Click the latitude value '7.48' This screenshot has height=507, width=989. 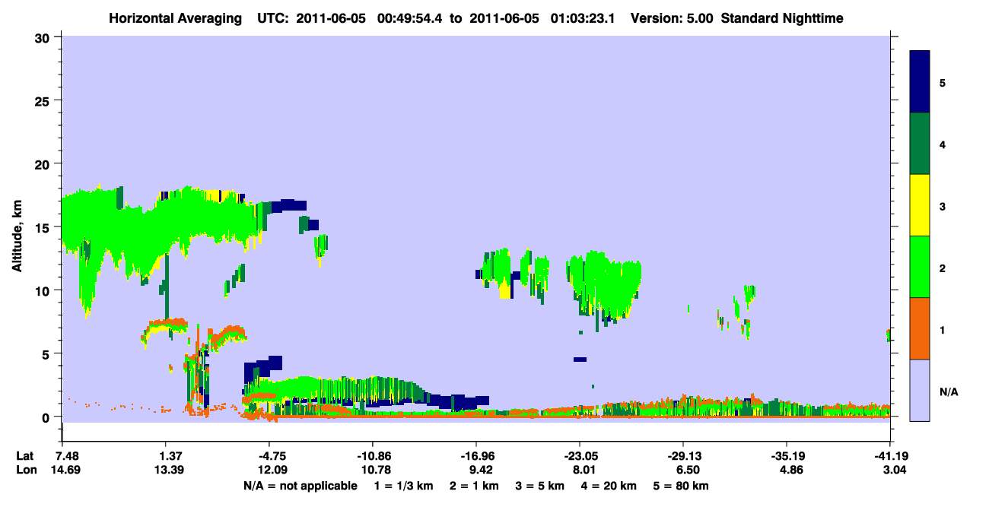pyautogui.click(x=66, y=456)
